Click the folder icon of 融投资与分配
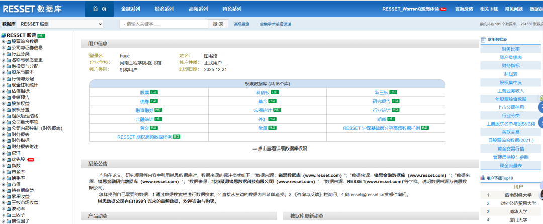This screenshot has height=224, width=543. (x=9, y=66)
